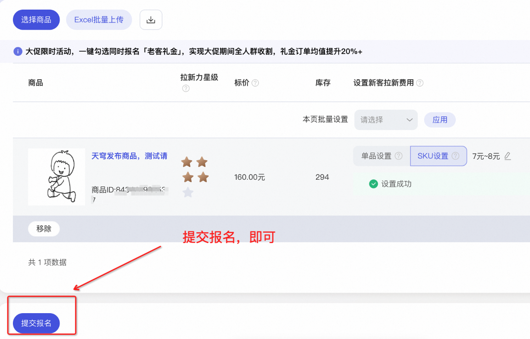
Task: Click the help icon in 单品设置
Action: (399, 156)
